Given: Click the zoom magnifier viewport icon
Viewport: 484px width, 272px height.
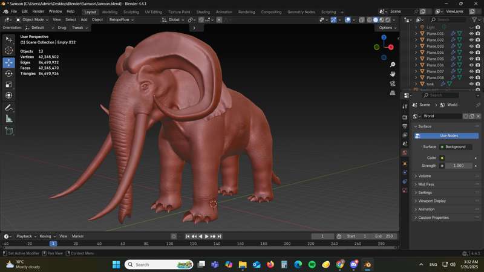Looking at the screenshot, I should (x=393, y=65).
